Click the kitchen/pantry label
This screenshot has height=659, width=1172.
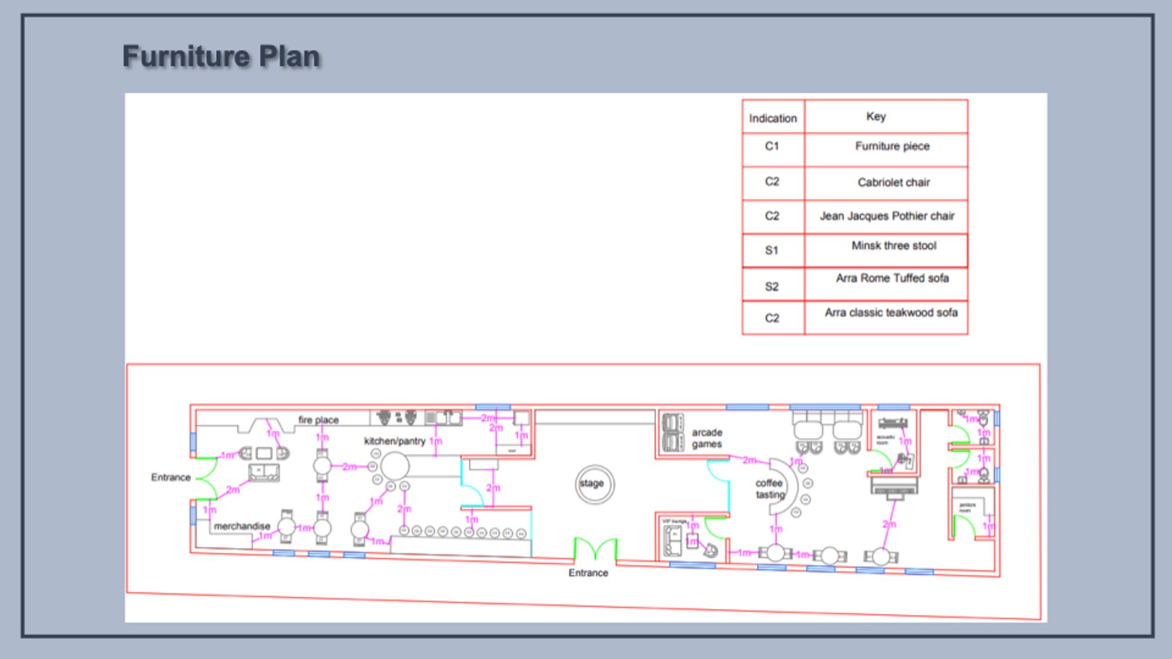pyautogui.click(x=394, y=441)
